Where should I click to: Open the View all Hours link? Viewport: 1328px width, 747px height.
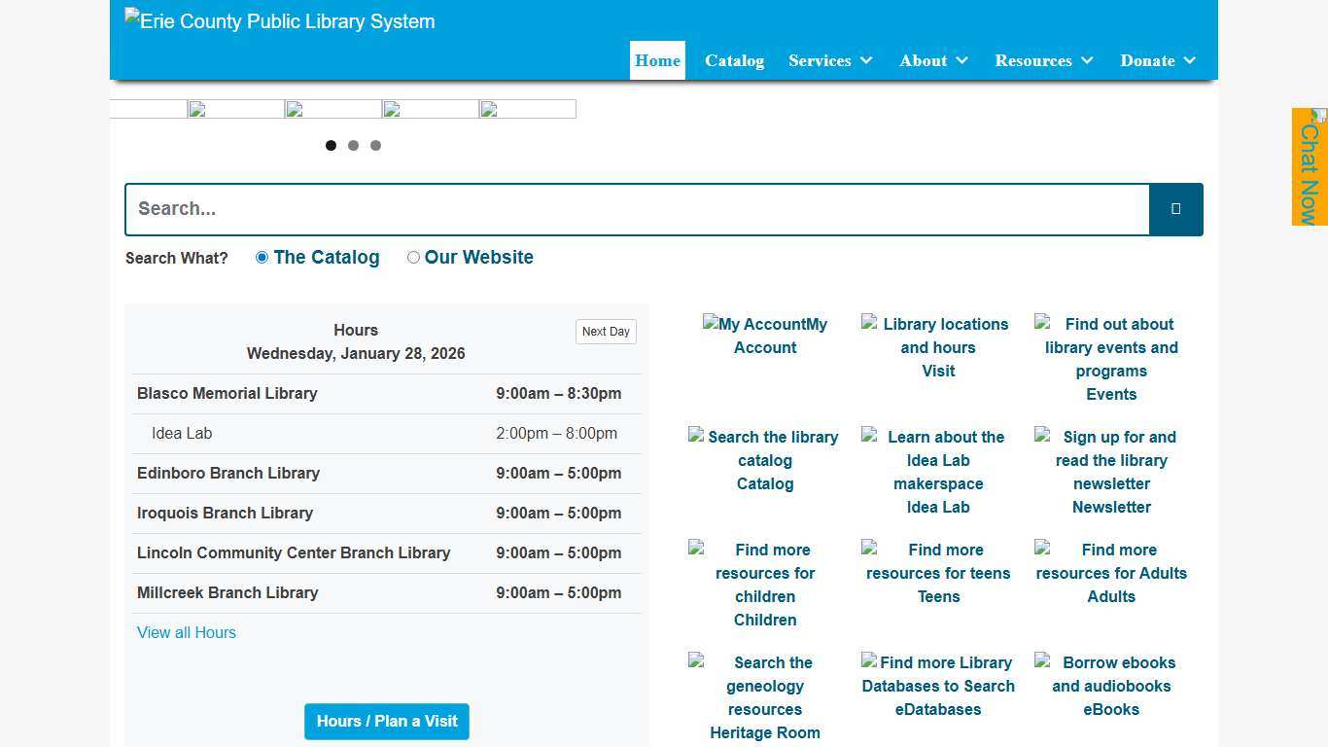point(186,632)
